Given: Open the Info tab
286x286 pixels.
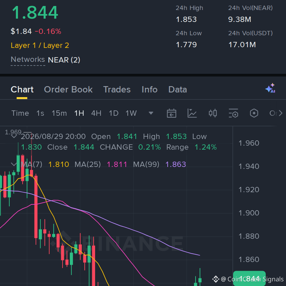Looking at the screenshot, I should (x=150, y=90).
